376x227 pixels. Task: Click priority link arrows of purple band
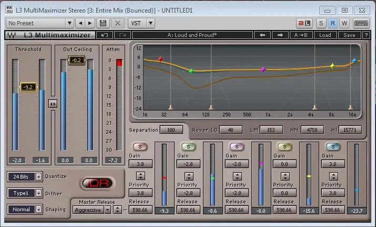237,176
